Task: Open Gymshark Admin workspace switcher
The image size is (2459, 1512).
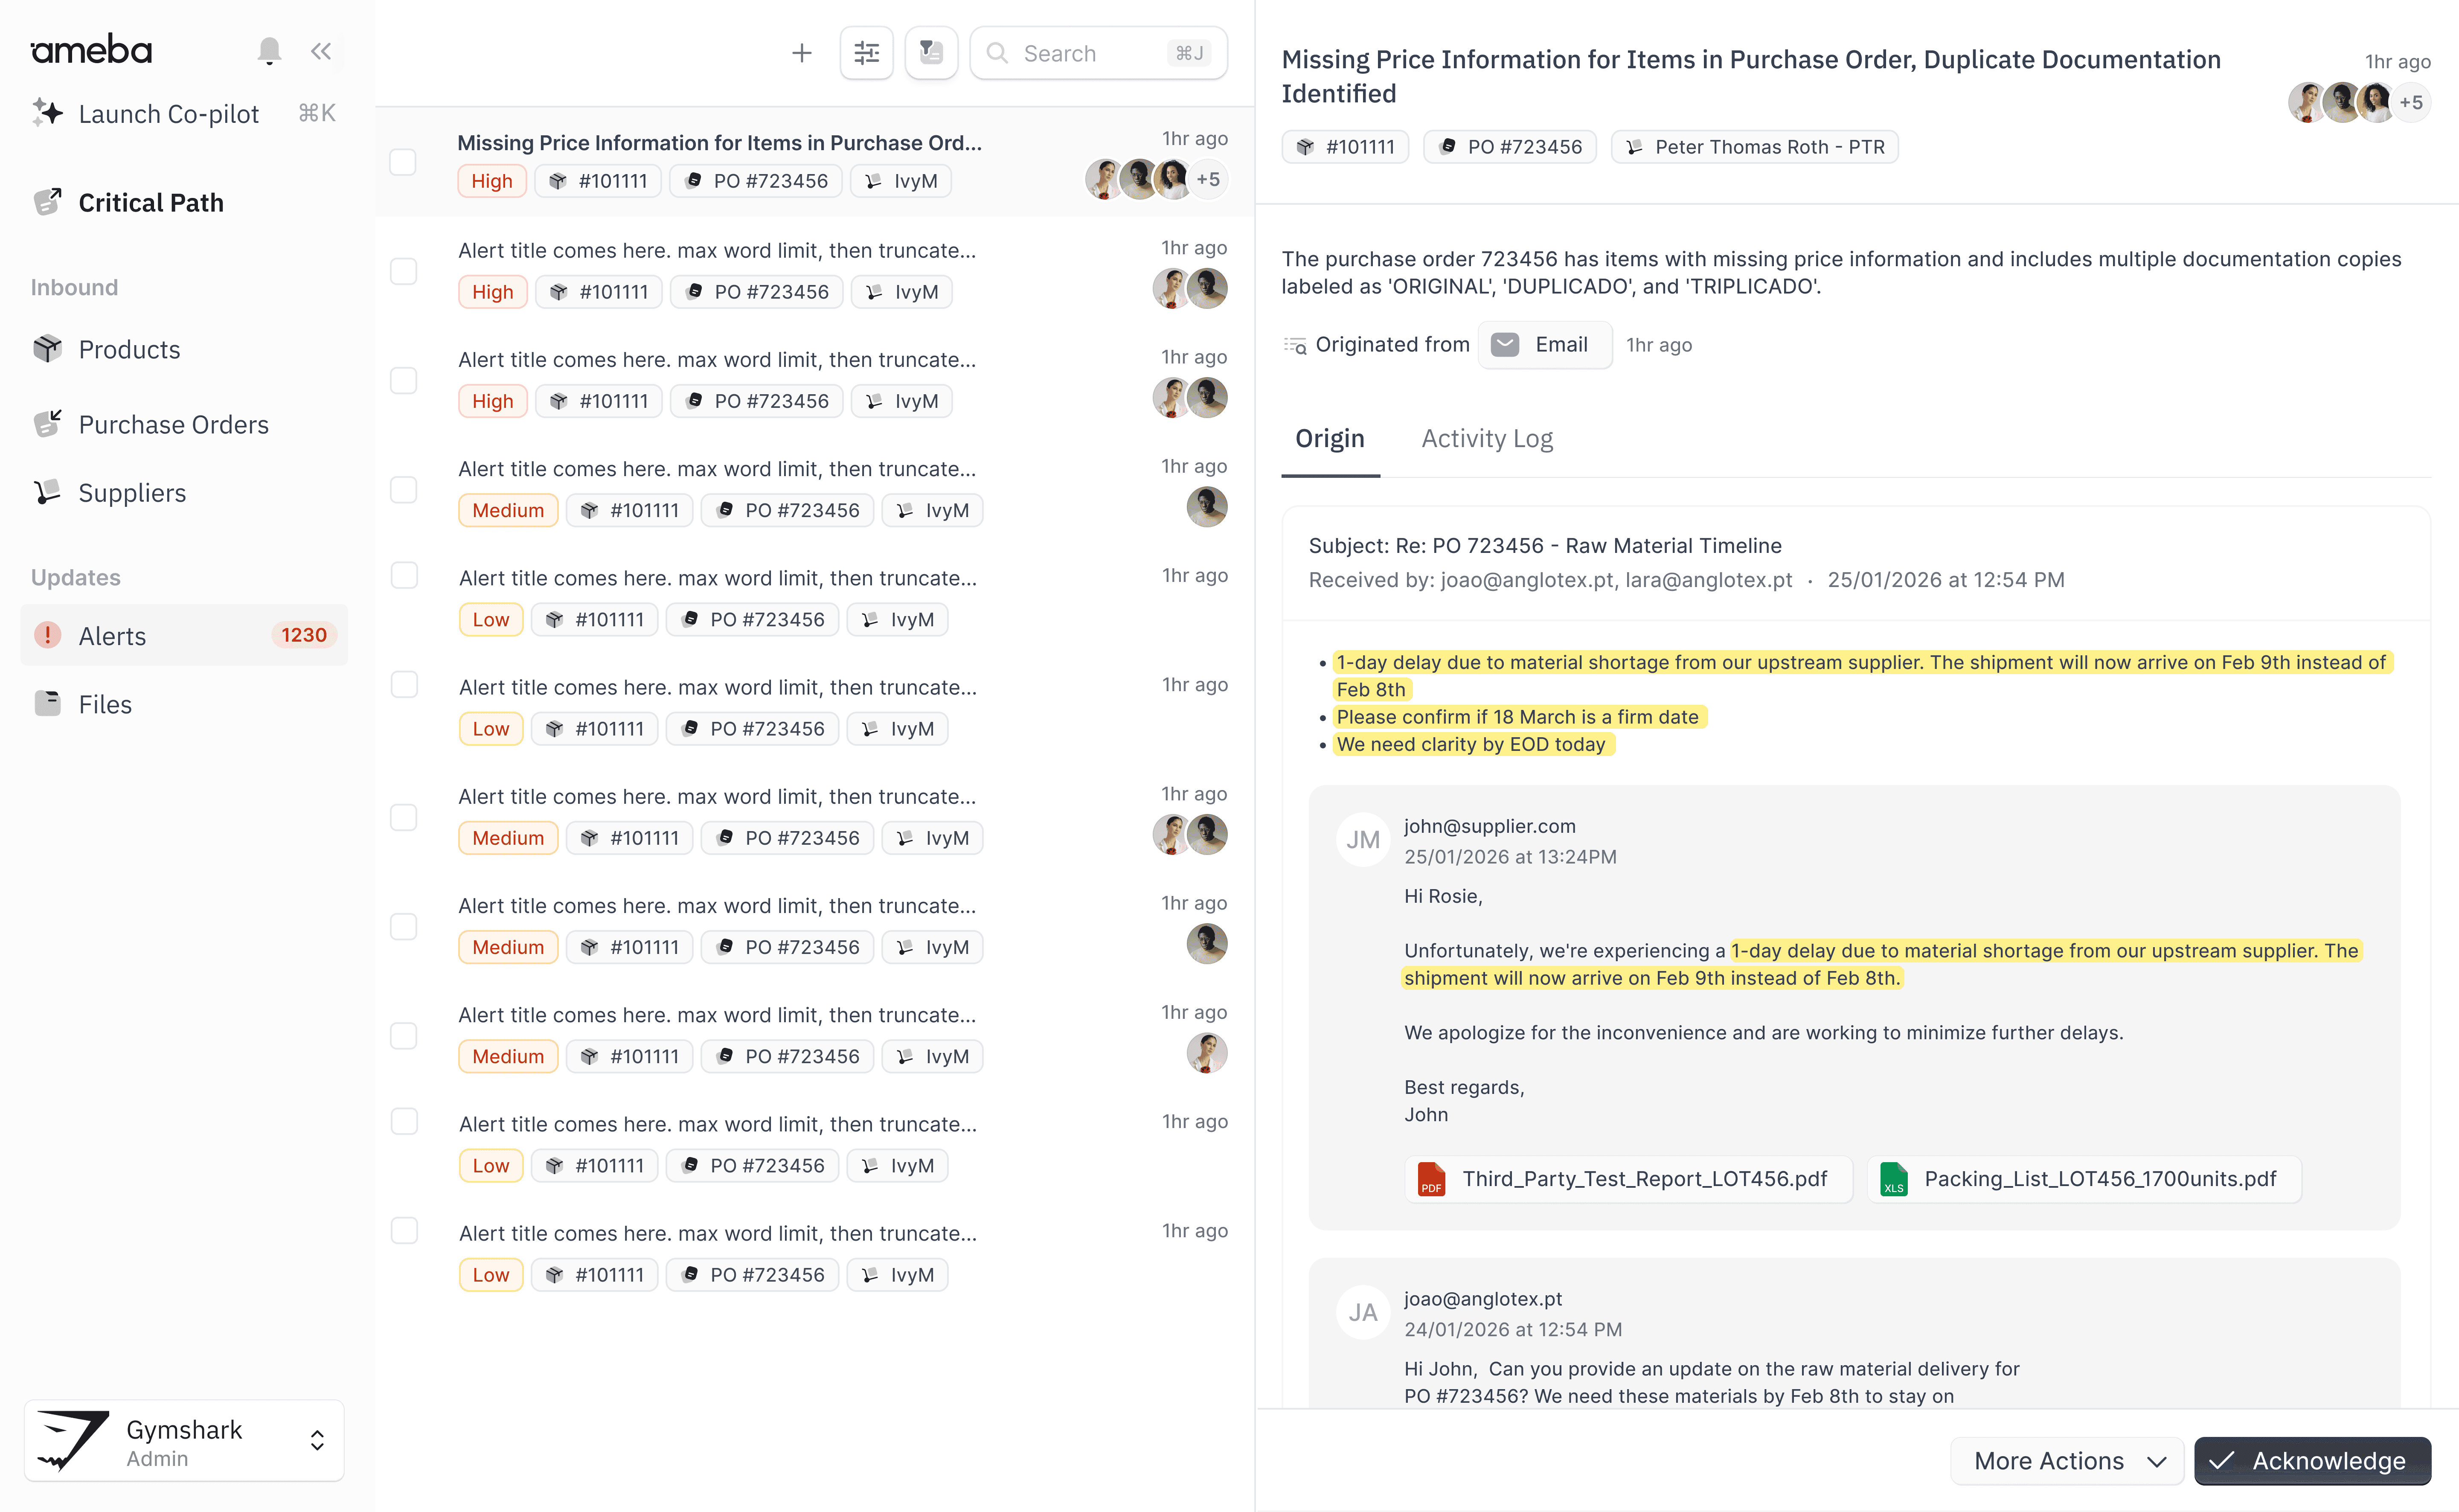Action: [184, 1441]
